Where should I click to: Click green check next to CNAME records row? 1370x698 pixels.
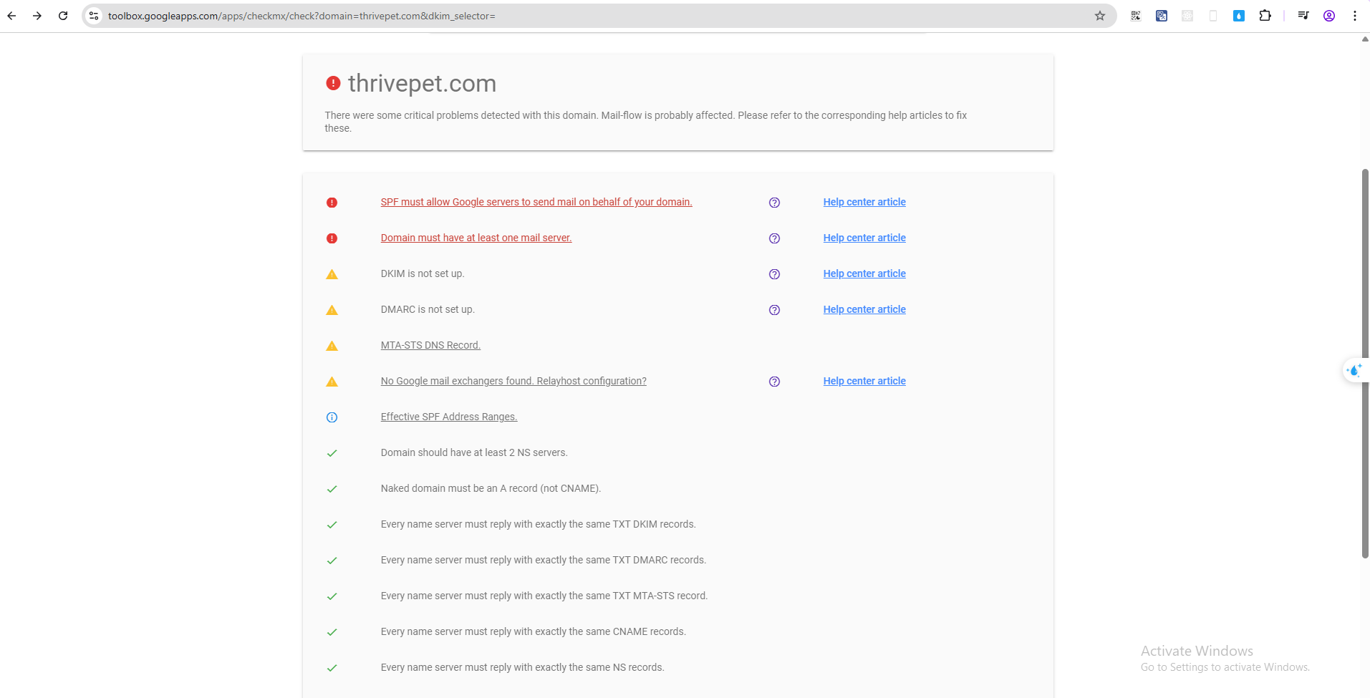point(332,632)
